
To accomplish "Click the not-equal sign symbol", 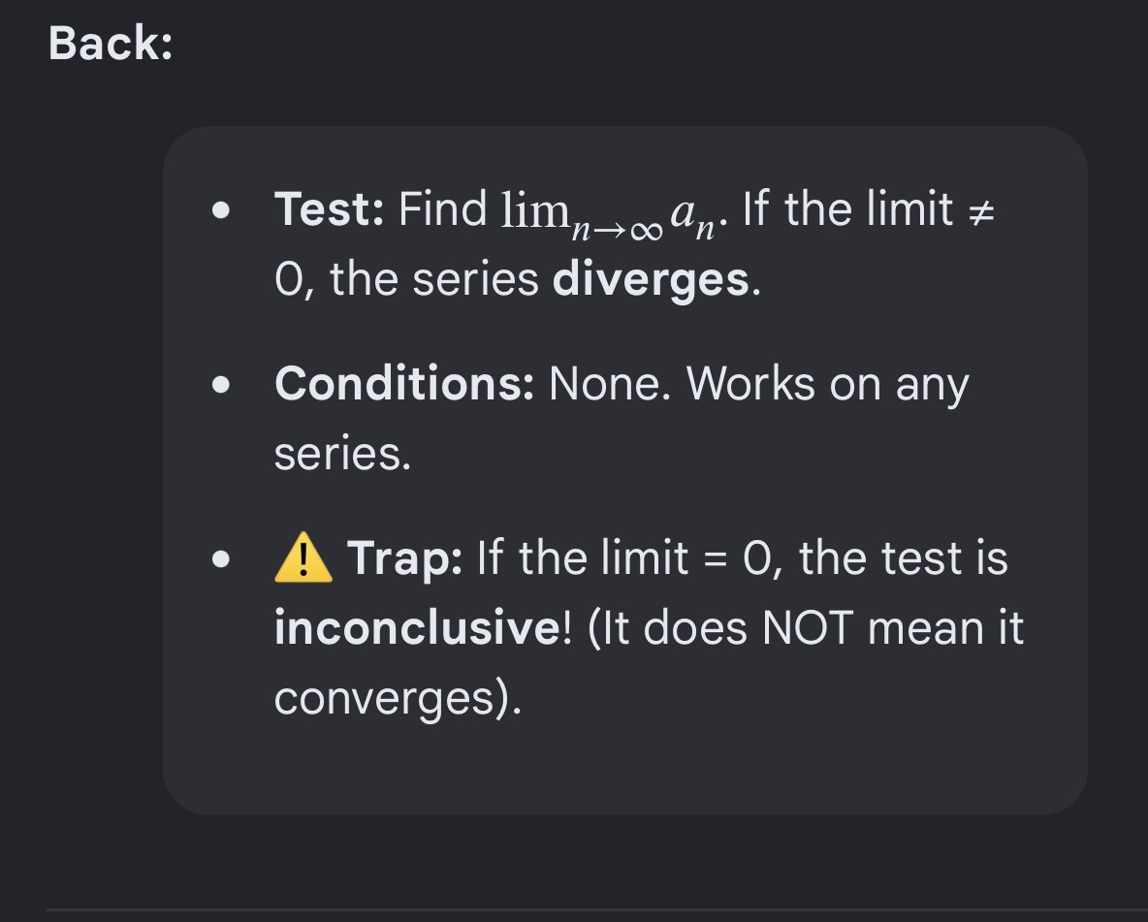I will pos(981,212).
